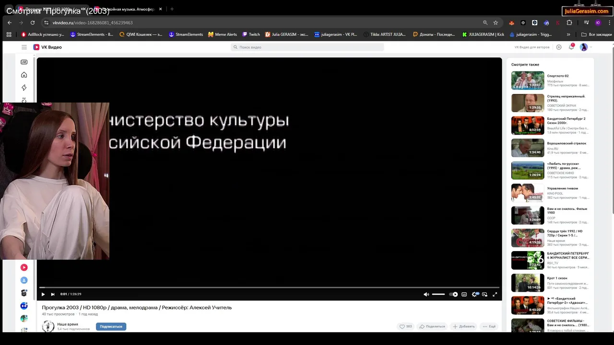Open the notifications bell in VK header
The width and height of the screenshot is (614, 345).
(x=571, y=47)
